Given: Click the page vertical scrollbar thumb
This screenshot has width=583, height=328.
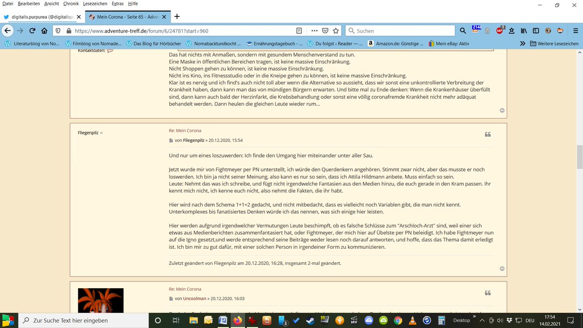Looking at the screenshot, I should [x=579, y=157].
